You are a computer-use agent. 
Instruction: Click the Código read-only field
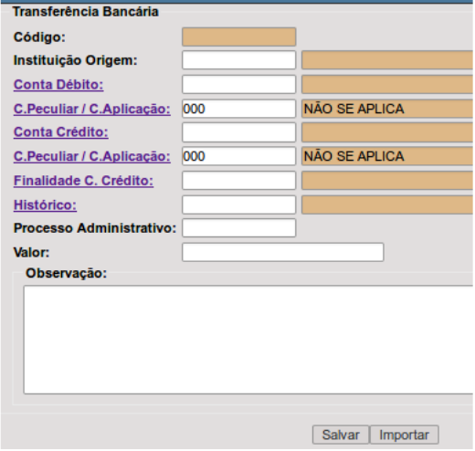(239, 37)
